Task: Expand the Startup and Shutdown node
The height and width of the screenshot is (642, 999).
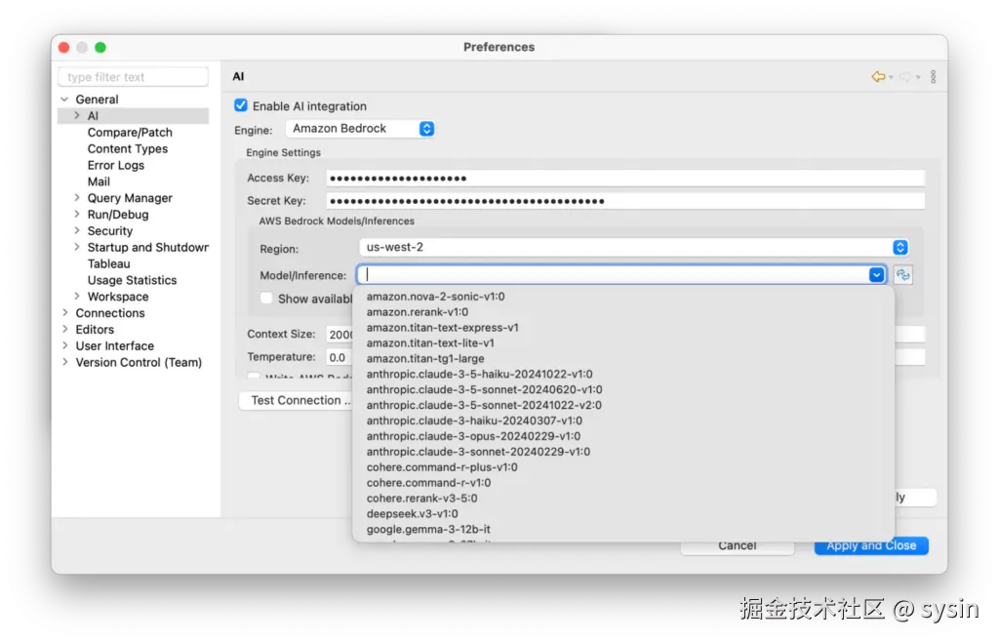Action: (77, 247)
